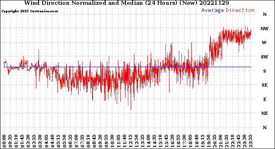Click the 'NW' axis label
The image size is (275, 149).
click(x=264, y=29)
